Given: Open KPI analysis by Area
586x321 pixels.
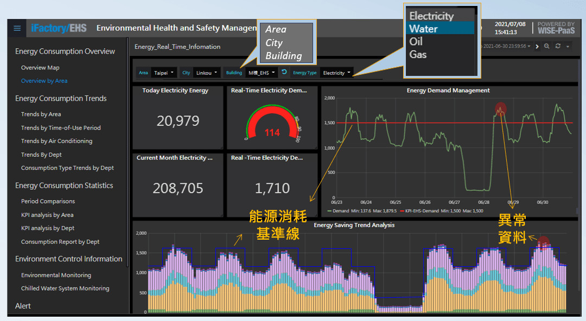Looking at the screenshot, I should 47,215.
